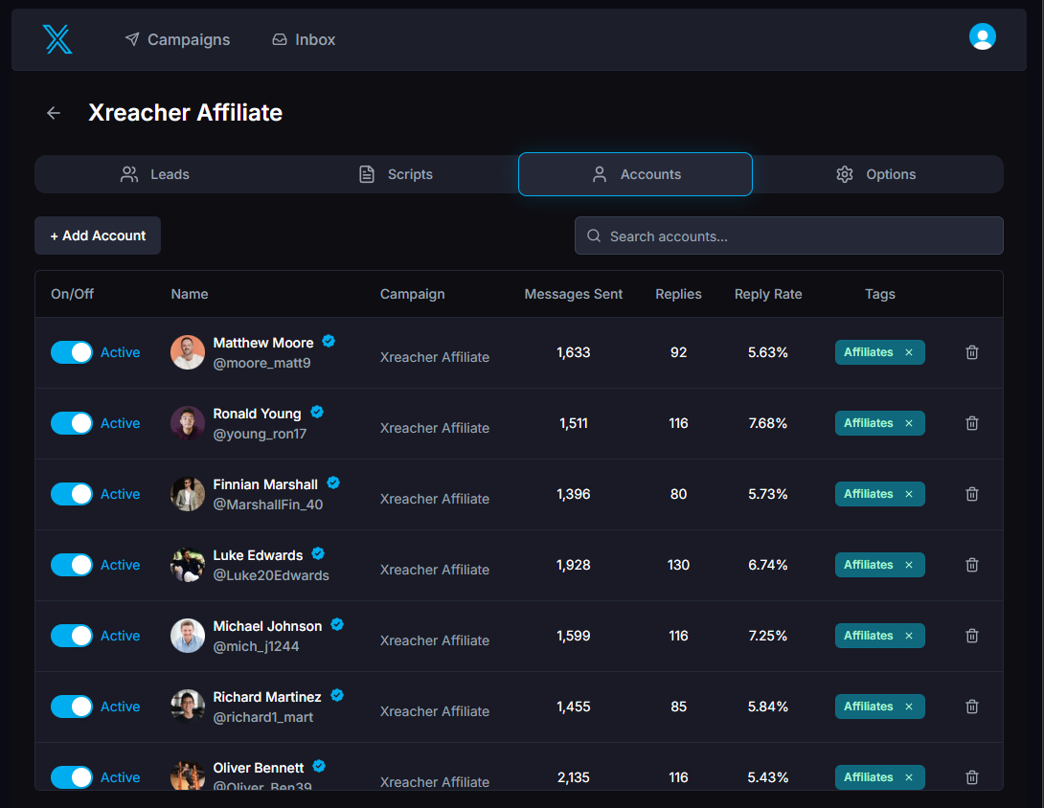This screenshot has width=1044, height=808.
Task: Click the Xreacher X logo
Action: (57, 39)
